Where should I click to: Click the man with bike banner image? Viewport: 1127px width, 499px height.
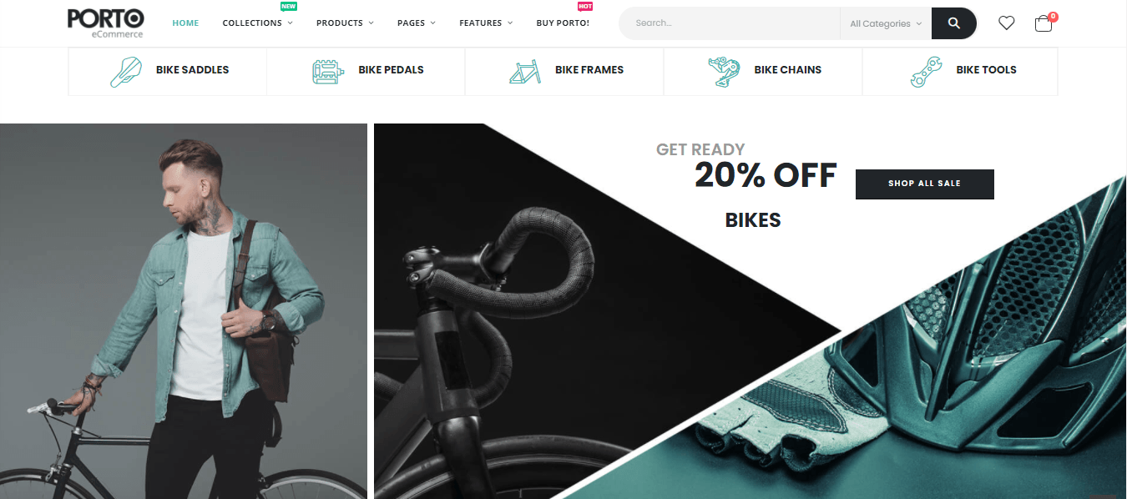tap(184, 311)
